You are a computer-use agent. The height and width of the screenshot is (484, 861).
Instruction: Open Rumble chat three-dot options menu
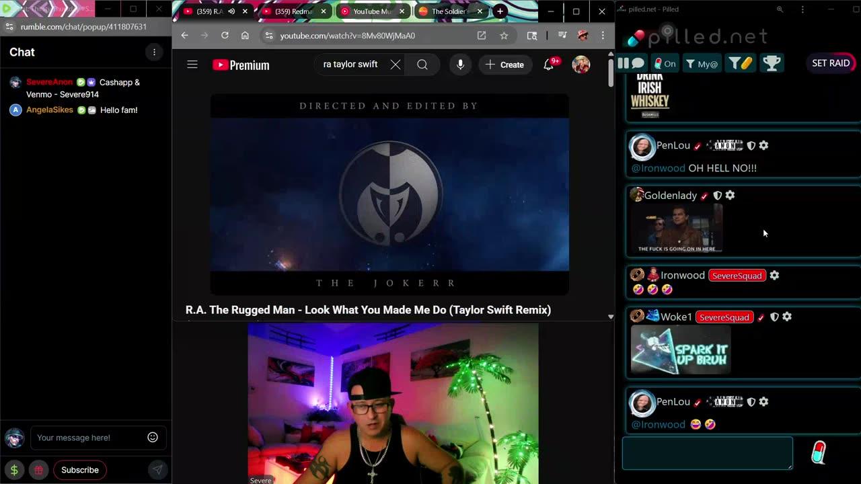click(x=154, y=52)
